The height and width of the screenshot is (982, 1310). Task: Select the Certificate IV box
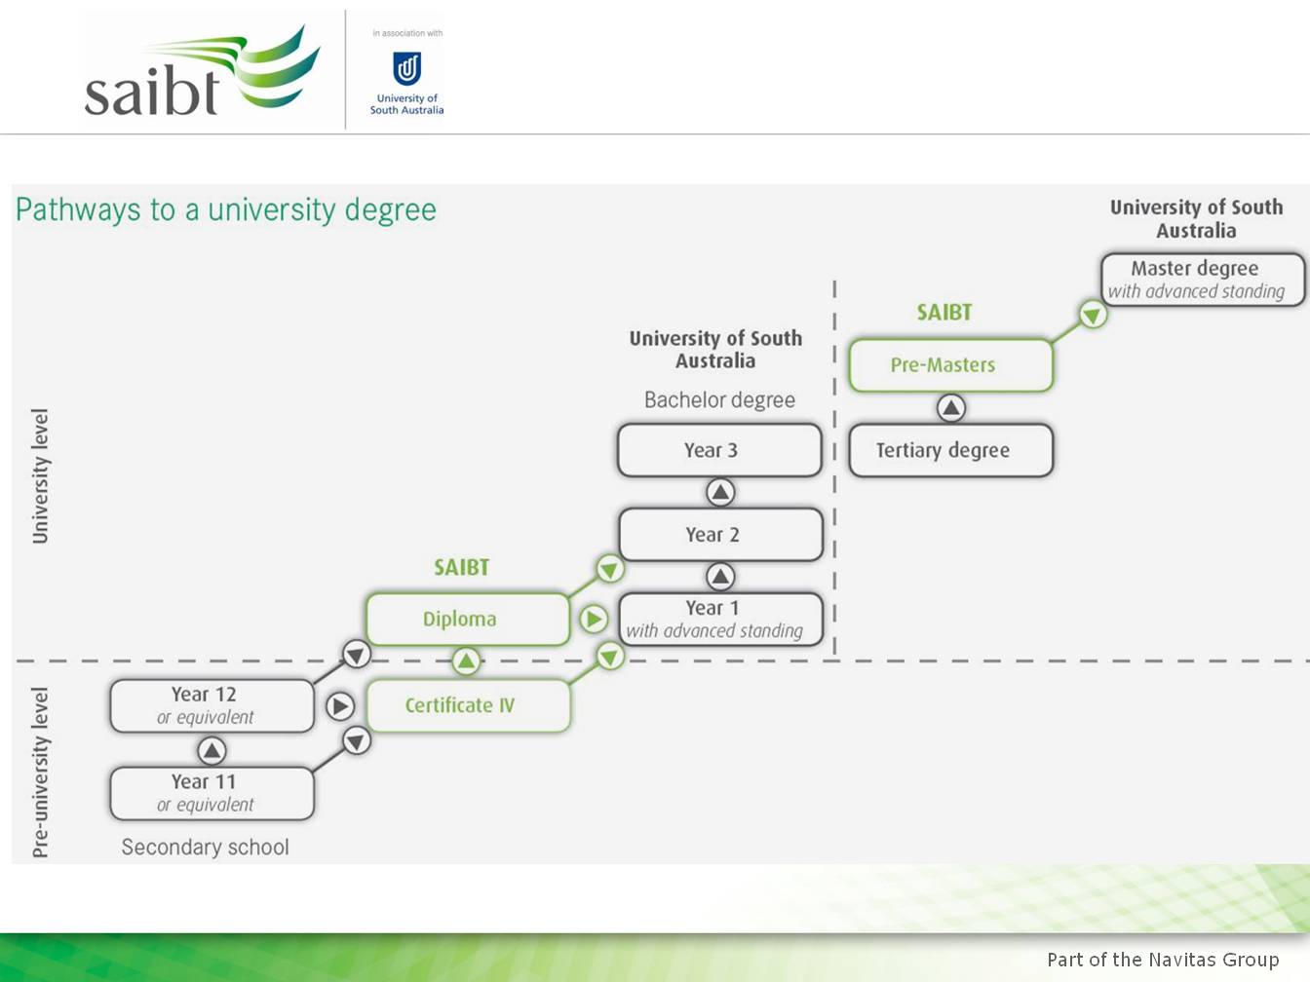click(x=468, y=705)
